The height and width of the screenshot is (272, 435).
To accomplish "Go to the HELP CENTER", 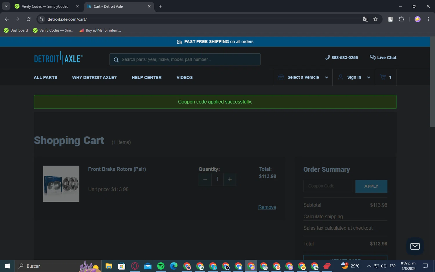I will (146, 77).
